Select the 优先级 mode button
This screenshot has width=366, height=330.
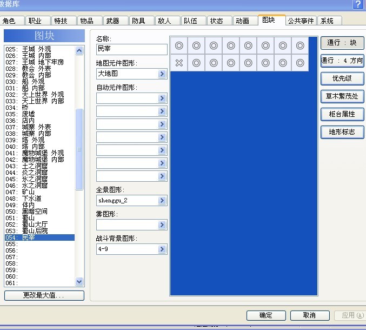coord(342,78)
